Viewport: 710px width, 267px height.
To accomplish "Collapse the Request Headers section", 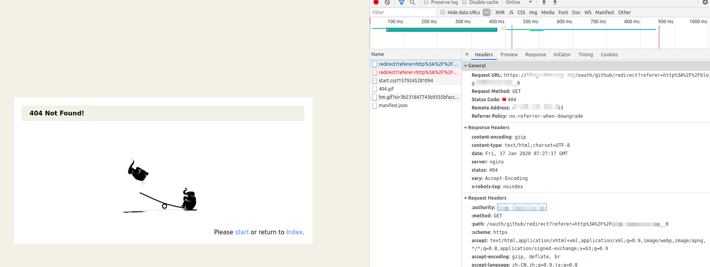I will tap(466, 198).
